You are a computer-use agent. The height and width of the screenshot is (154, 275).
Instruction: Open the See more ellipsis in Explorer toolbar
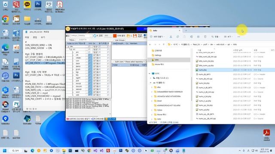238,37
